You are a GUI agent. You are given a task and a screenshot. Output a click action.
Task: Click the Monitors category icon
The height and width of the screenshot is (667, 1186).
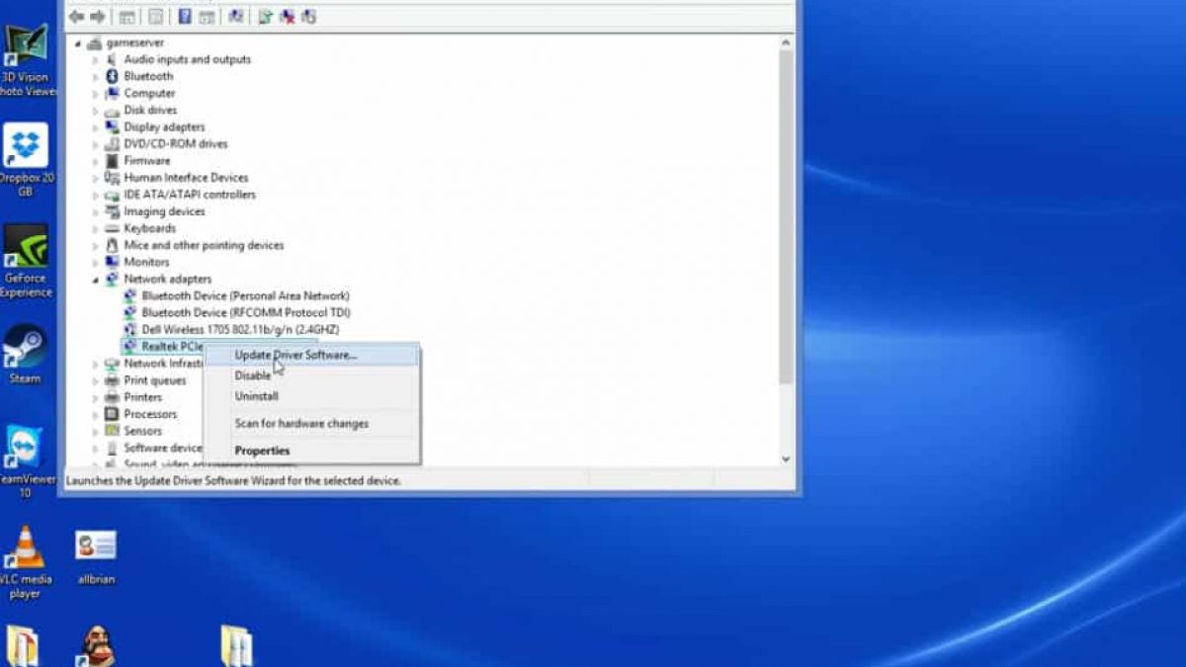[113, 262]
